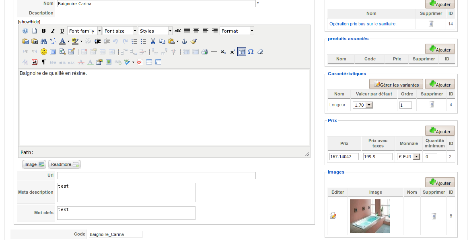Open the € EUR currency dropdown
Screen dimensions: 469x240
pos(409,157)
